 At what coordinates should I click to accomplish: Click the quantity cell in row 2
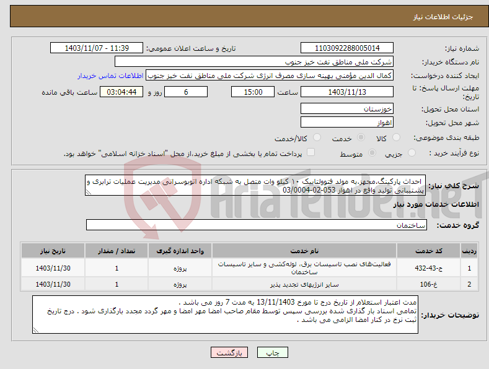(x=117, y=284)
